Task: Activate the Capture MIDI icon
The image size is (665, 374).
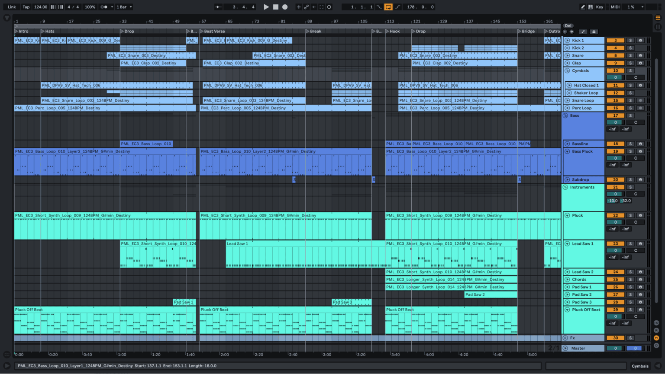Action: (x=321, y=7)
